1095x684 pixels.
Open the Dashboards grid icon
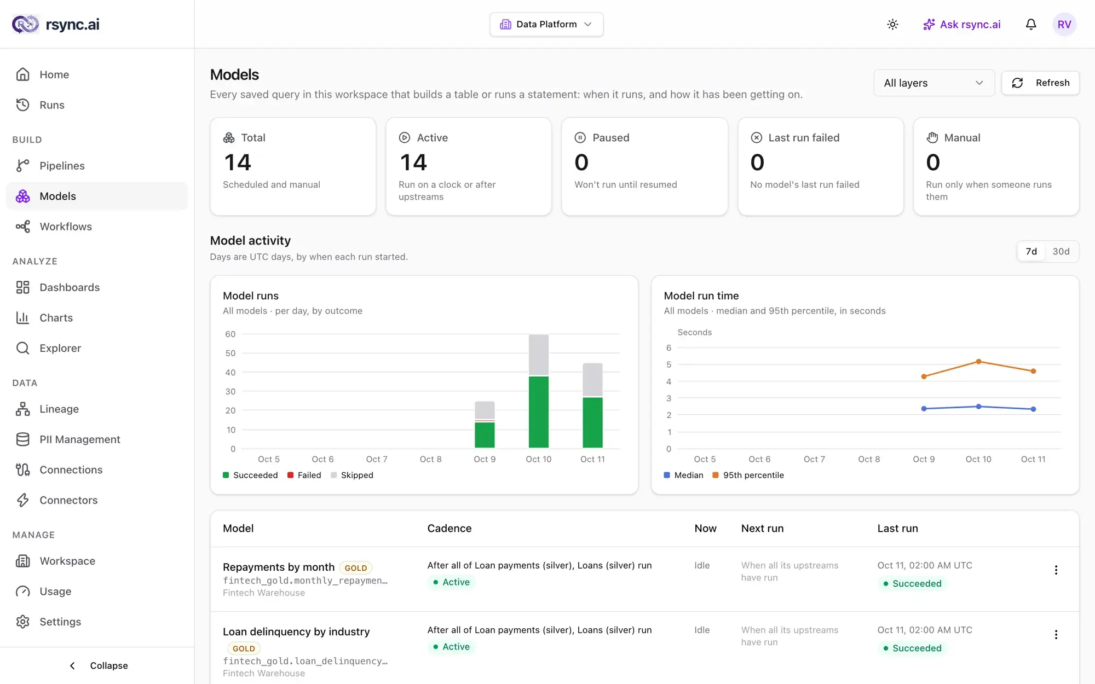click(22, 287)
